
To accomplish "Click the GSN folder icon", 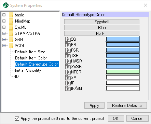I will pos(11,40).
